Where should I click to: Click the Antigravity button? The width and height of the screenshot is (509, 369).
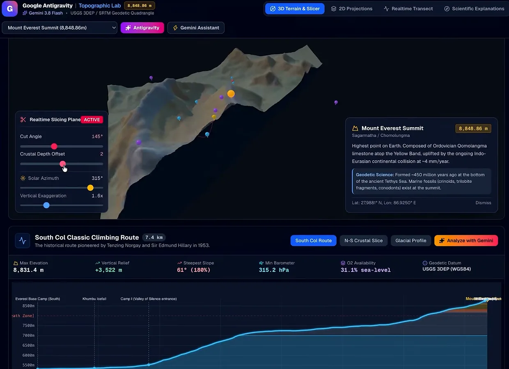[x=142, y=28]
